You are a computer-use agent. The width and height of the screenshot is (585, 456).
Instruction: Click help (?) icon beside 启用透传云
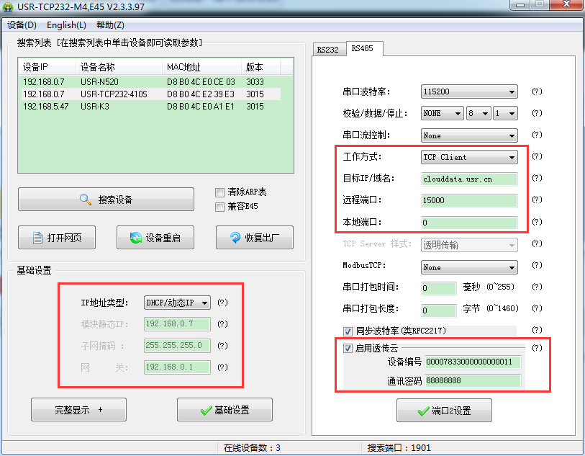(x=536, y=348)
